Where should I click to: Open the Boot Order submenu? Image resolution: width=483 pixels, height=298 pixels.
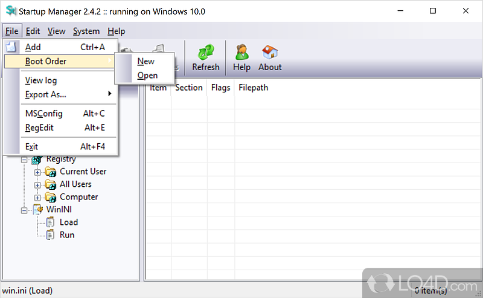pos(59,61)
